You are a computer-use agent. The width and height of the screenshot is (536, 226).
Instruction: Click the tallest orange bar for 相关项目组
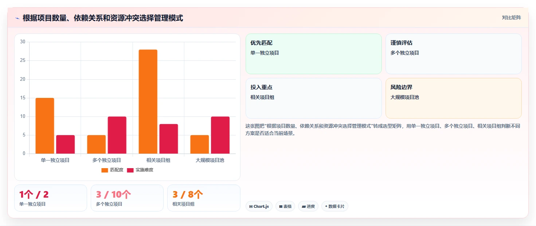(x=148, y=102)
